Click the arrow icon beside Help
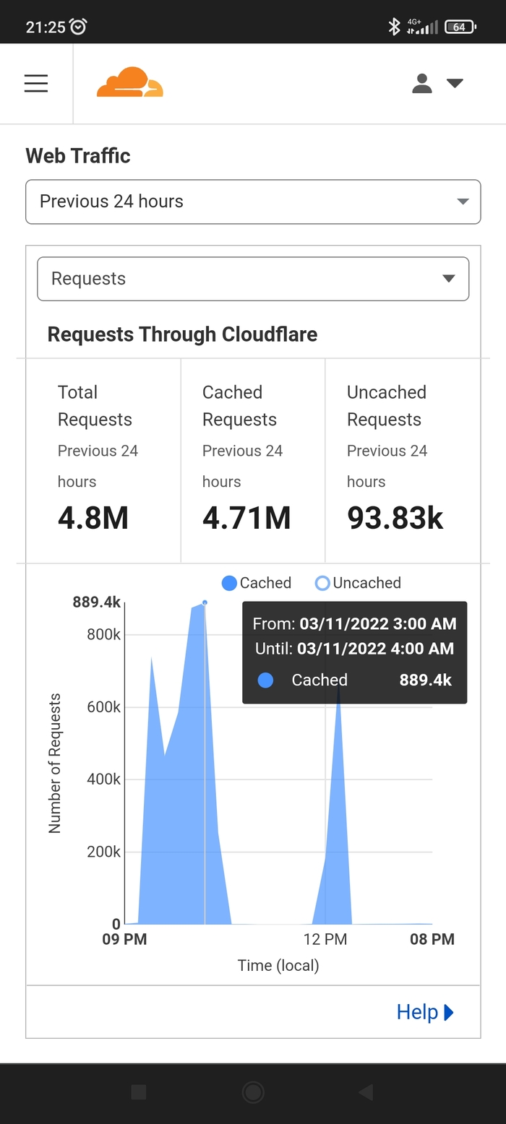Viewport: 506px width, 1124px height. [x=449, y=1012]
